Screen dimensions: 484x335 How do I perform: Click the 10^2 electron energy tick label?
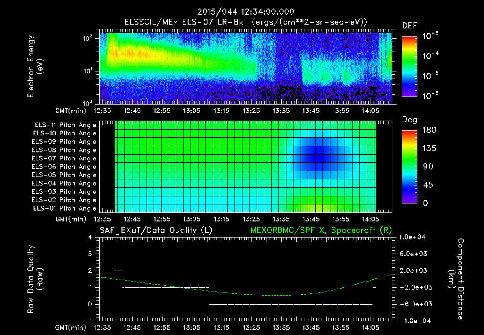(x=87, y=39)
